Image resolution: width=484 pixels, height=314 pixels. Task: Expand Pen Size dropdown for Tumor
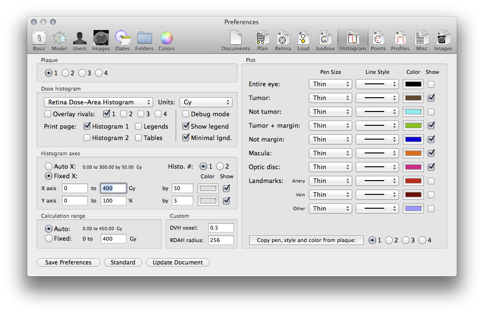pos(330,98)
